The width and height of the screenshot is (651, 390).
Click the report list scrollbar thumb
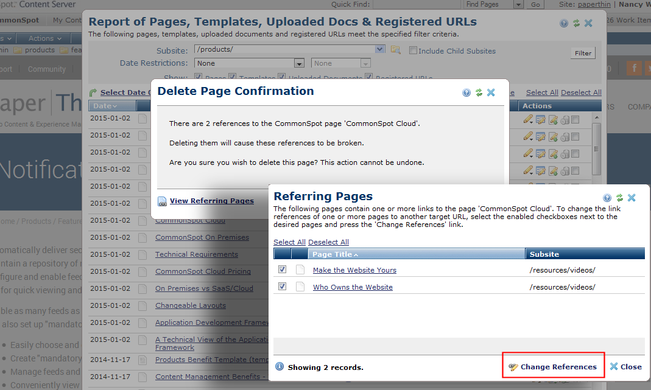596,149
